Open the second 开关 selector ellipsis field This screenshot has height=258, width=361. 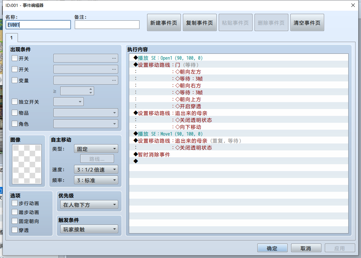(x=86, y=69)
